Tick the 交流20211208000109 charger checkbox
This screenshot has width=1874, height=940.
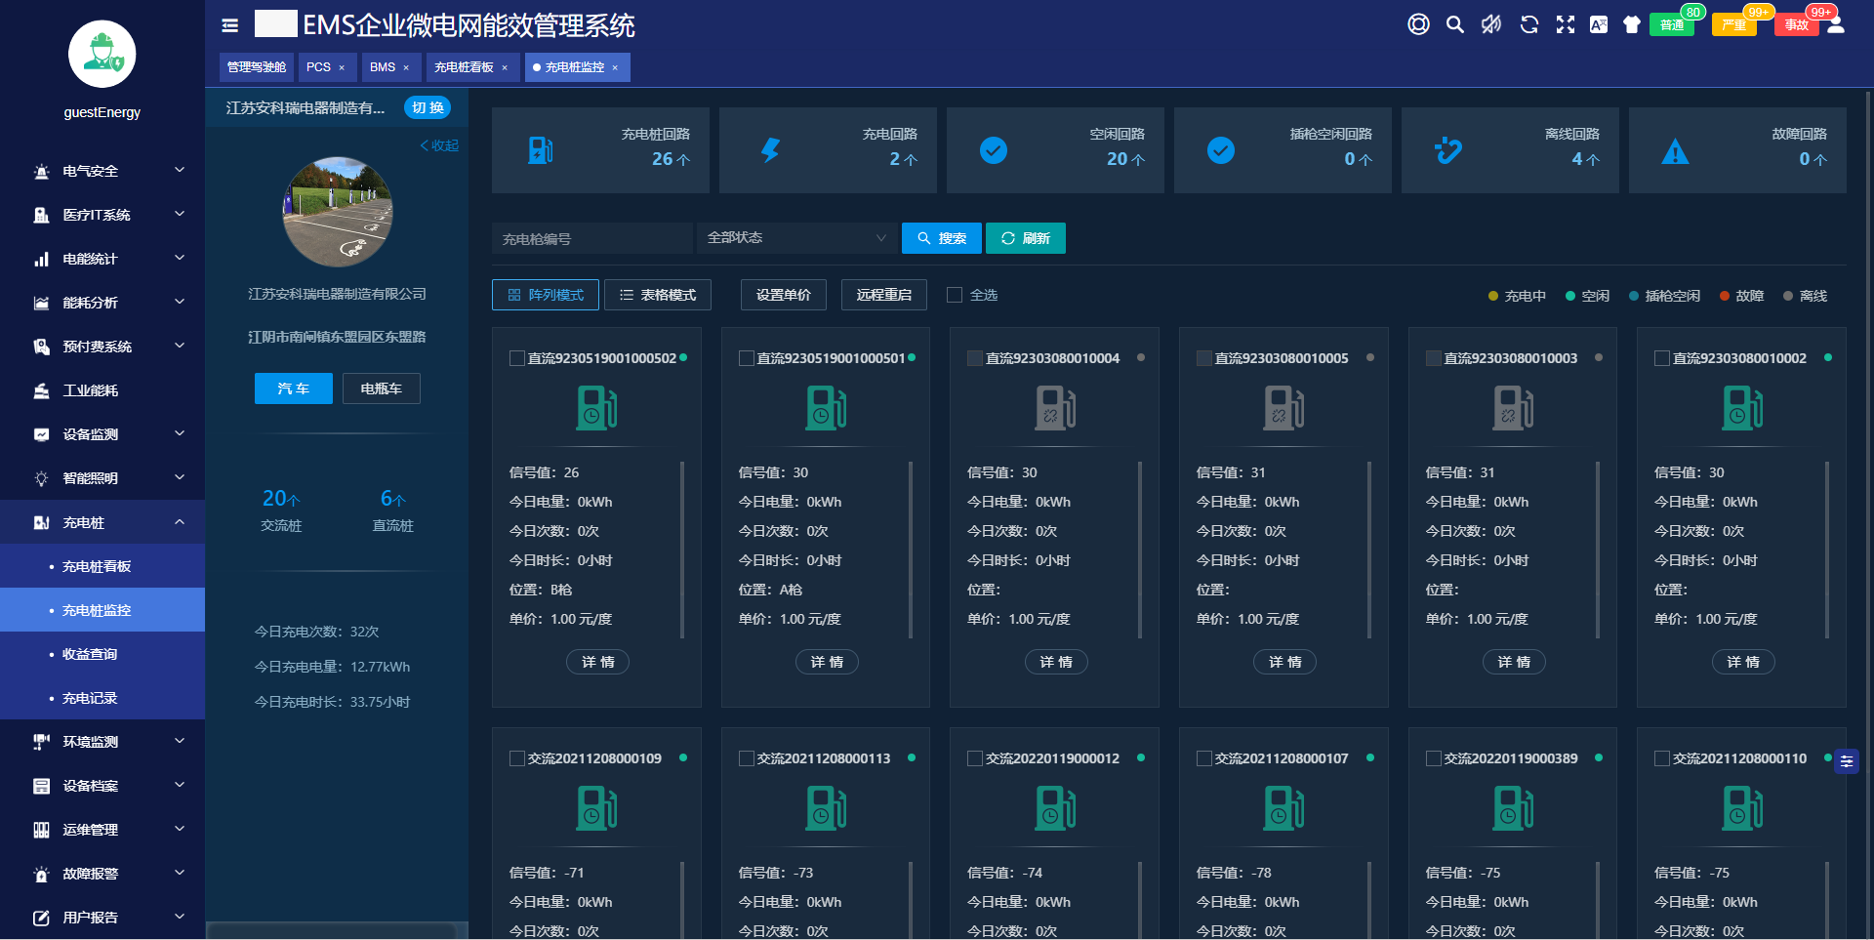point(517,758)
